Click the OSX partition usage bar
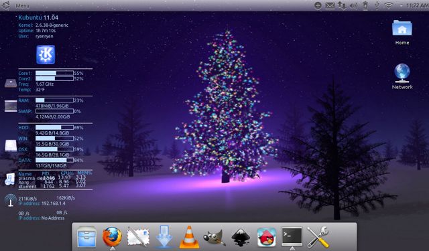Screen dimensions: 429x251 click(x=54, y=149)
